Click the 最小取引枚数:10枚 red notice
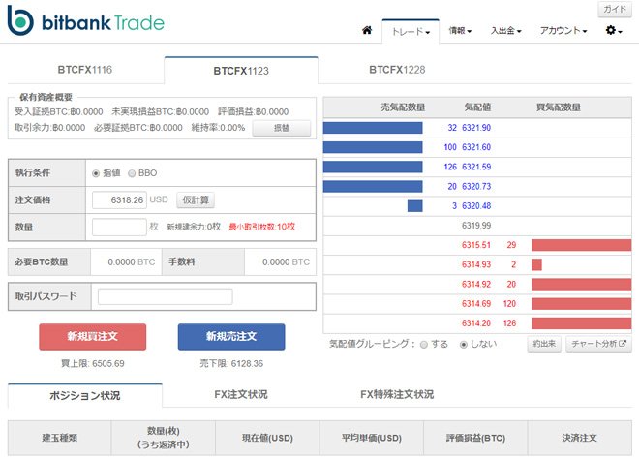The image size is (639, 460). tap(262, 227)
